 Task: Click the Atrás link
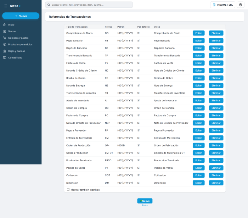[145, 205]
